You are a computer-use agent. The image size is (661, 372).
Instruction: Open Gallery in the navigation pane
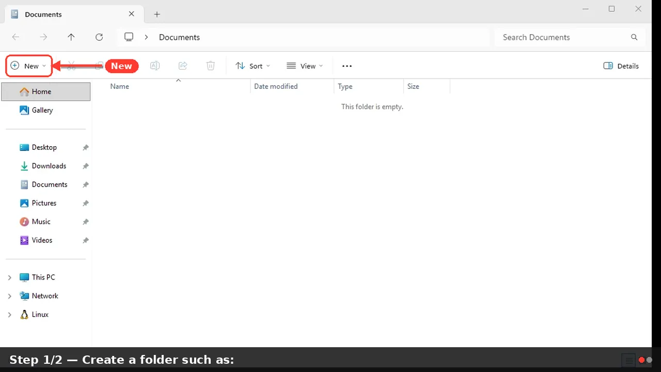pyautogui.click(x=46, y=110)
